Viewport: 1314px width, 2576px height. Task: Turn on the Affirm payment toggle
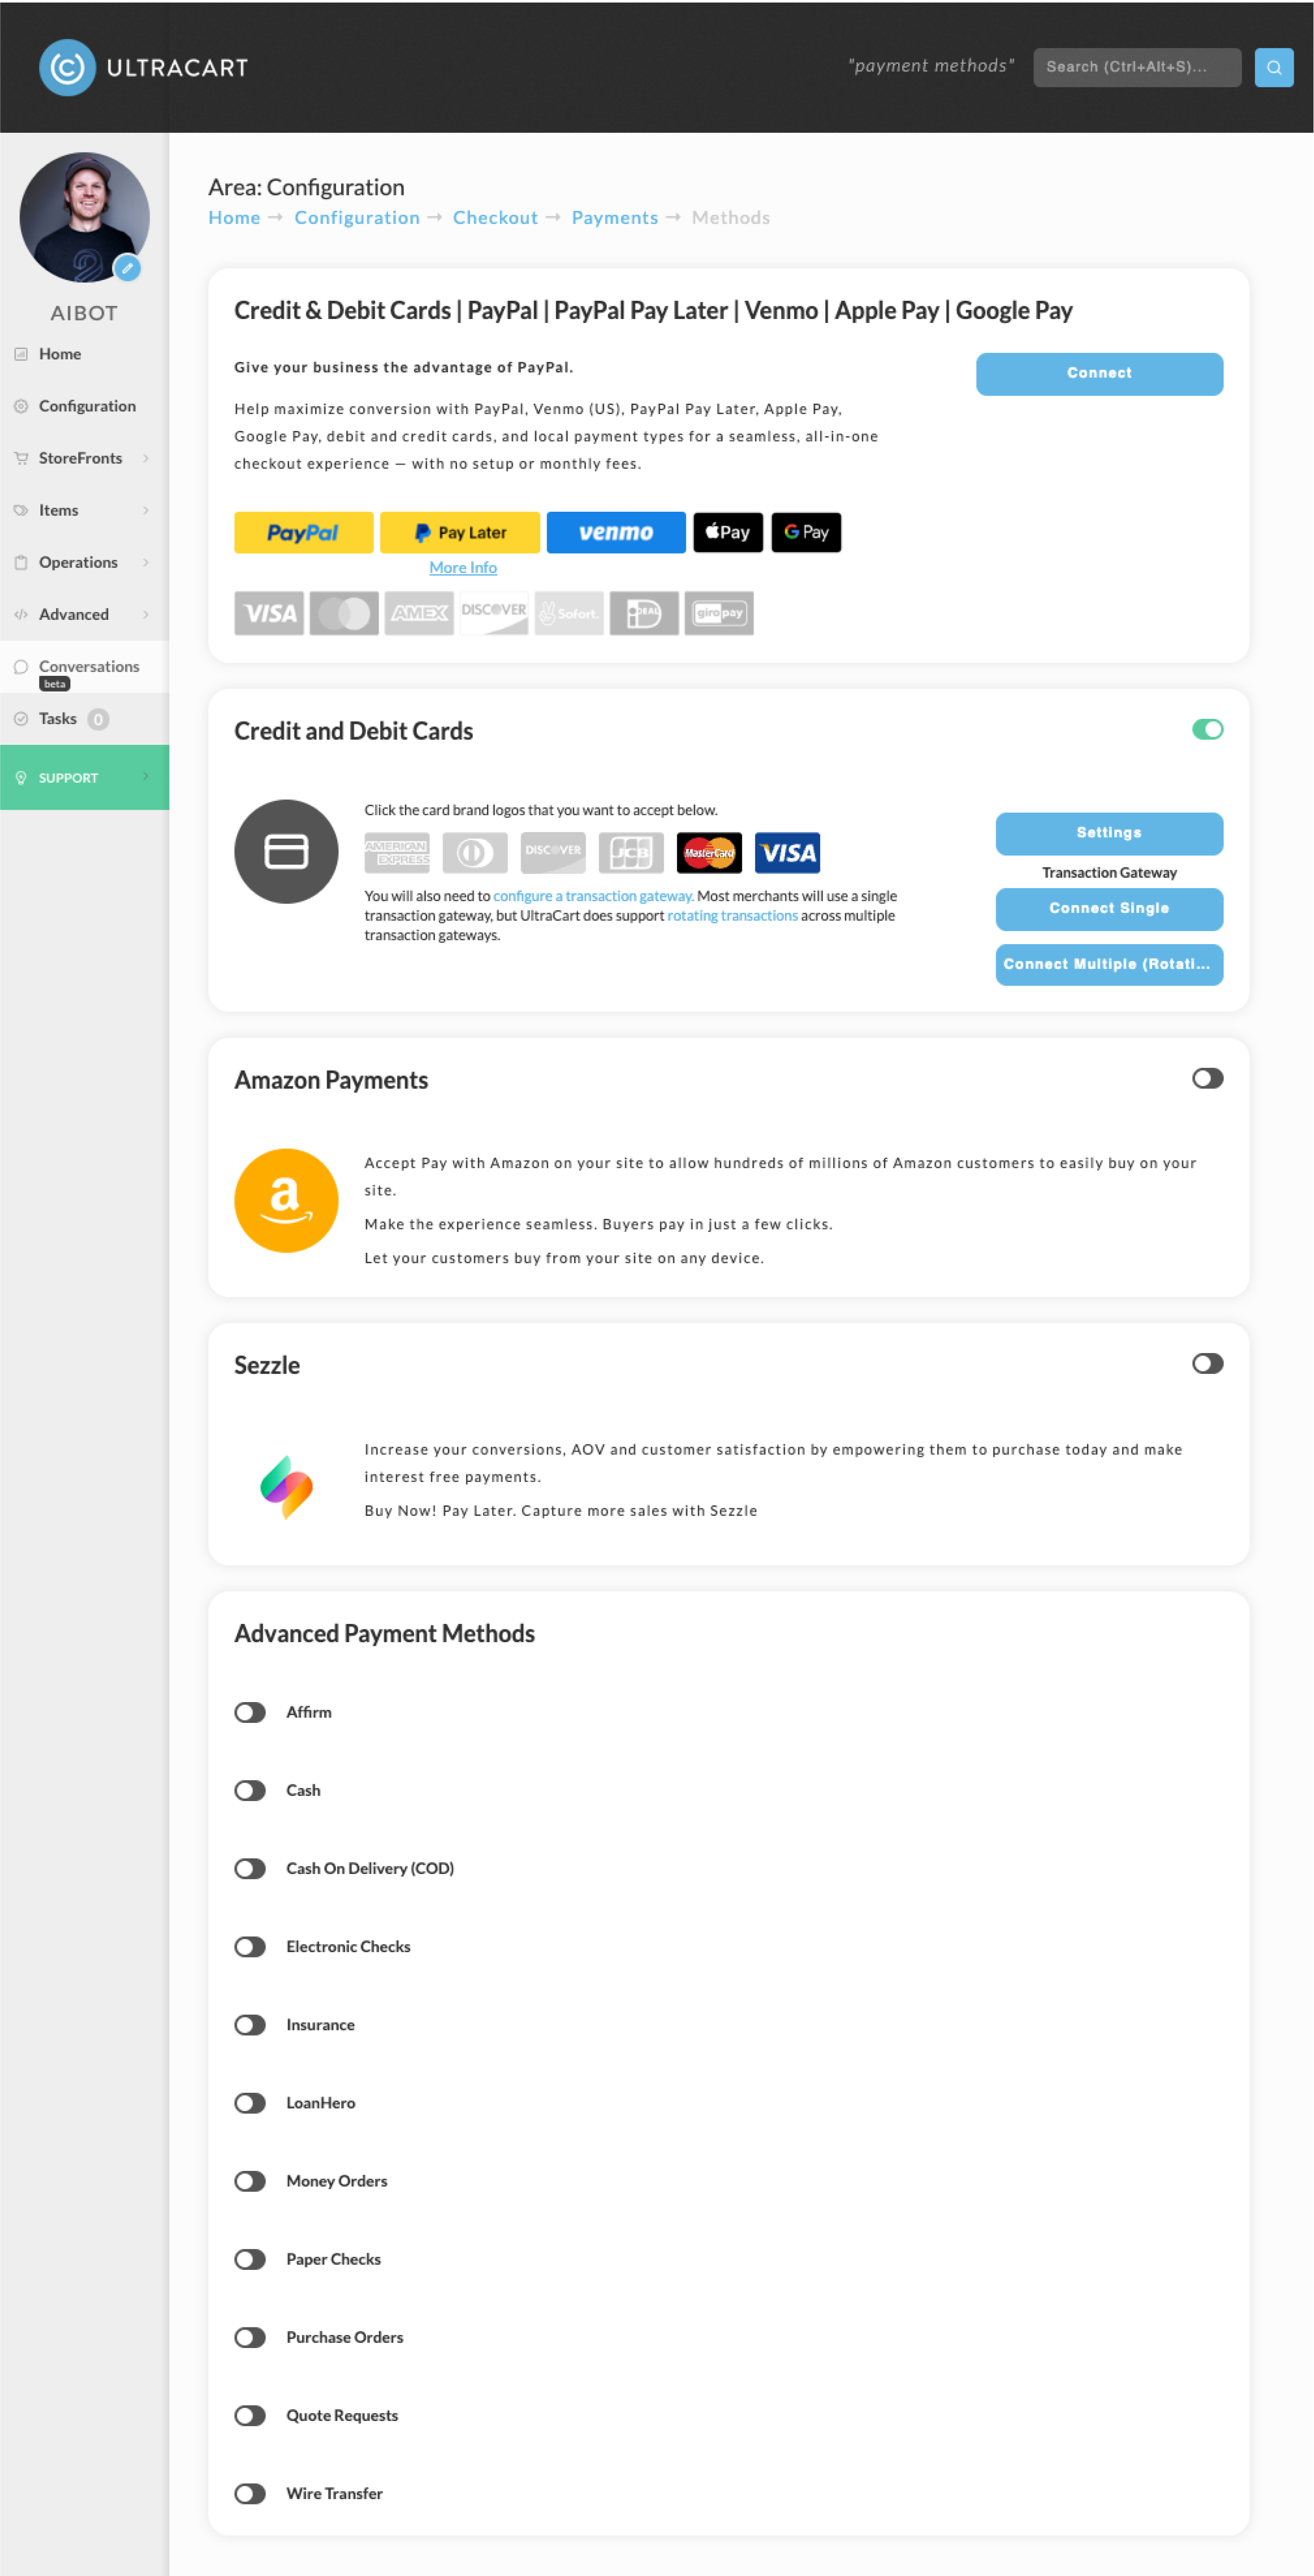tap(250, 1712)
